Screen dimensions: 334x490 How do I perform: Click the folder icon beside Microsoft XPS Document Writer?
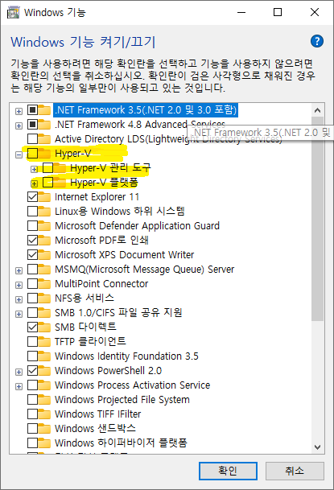[44, 255]
